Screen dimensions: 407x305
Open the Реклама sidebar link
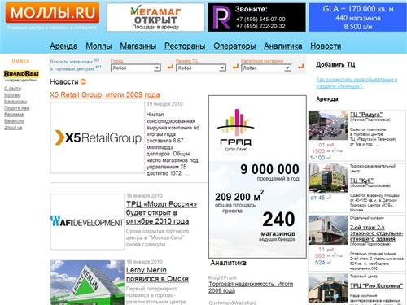[x=14, y=115]
